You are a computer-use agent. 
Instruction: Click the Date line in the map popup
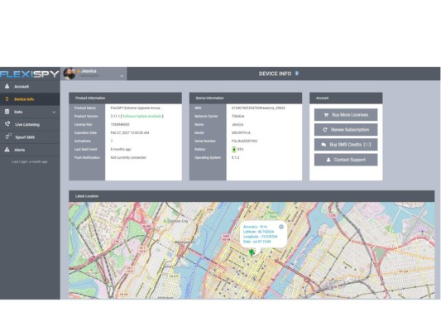point(256,242)
